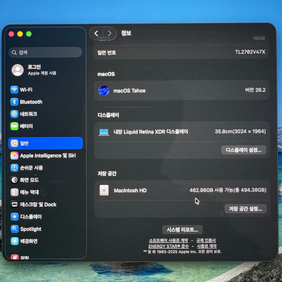Viewport: 282px width, 282px height.
Task: Select the Bluetooth icon in sidebar
Action: pos(14,102)
